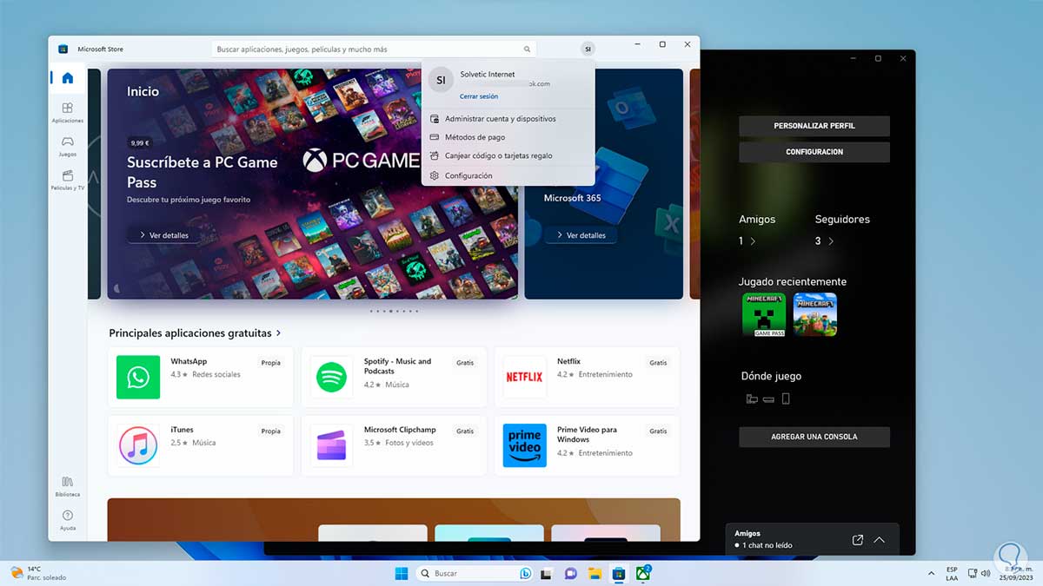Click the Spotify app icon
Screen dimensions: 1043x586
pyautogui.click(x=331, y=377)
